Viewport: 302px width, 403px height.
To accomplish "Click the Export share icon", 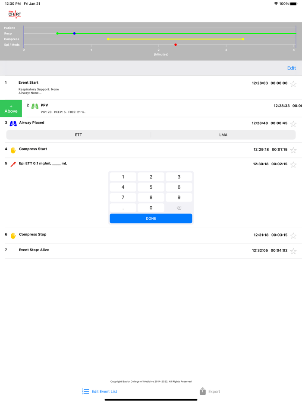I will coord(202,391).
